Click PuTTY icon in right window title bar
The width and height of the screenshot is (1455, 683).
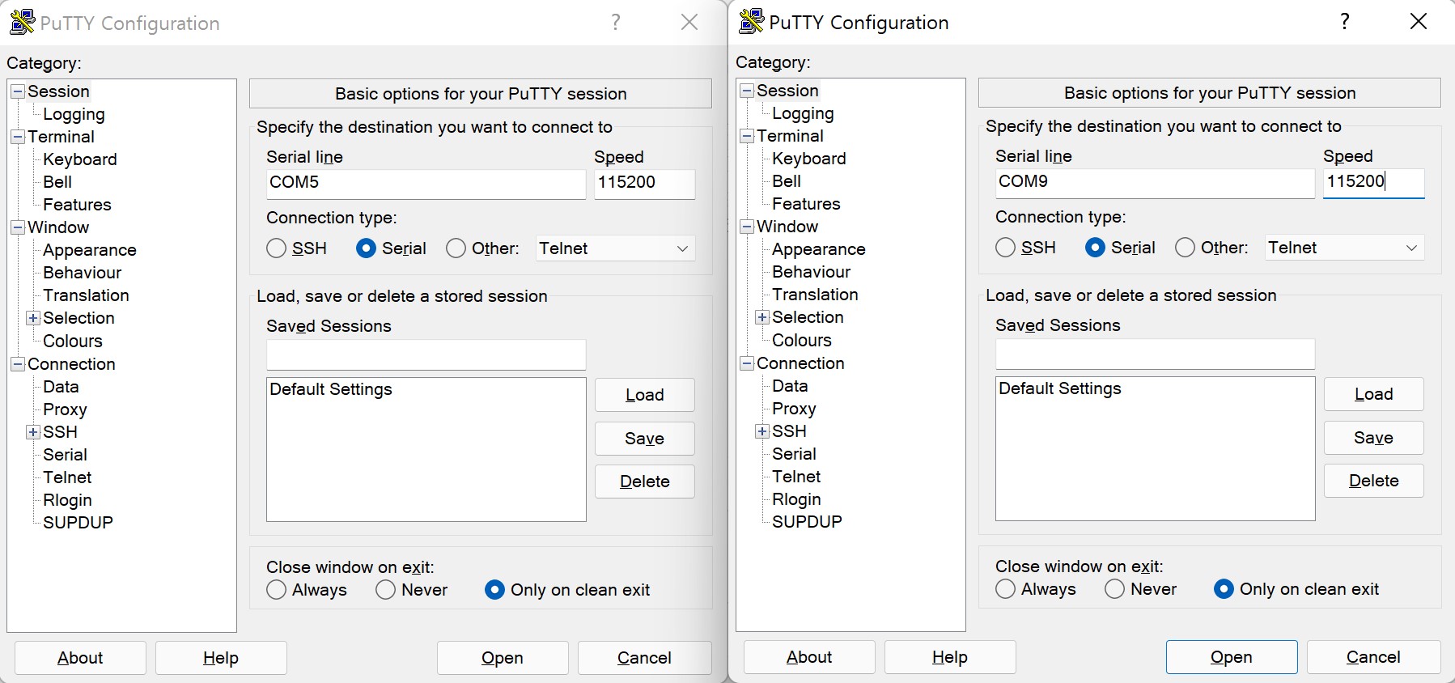751,22
